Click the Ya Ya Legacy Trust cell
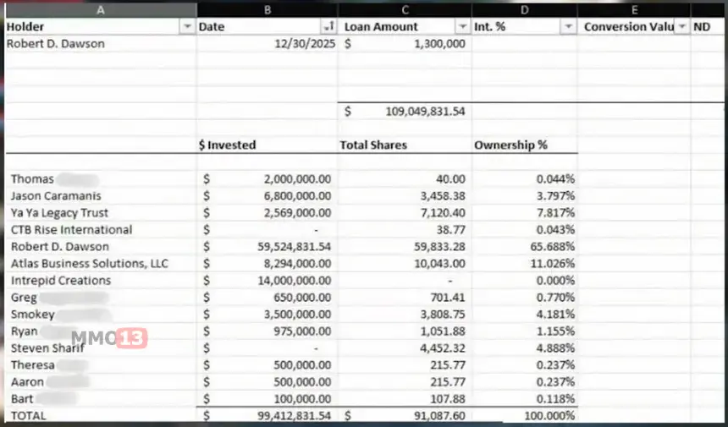 click(60, 213)
